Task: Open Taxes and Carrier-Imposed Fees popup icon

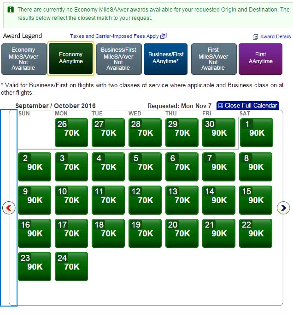Action: (x=164, y=36)
